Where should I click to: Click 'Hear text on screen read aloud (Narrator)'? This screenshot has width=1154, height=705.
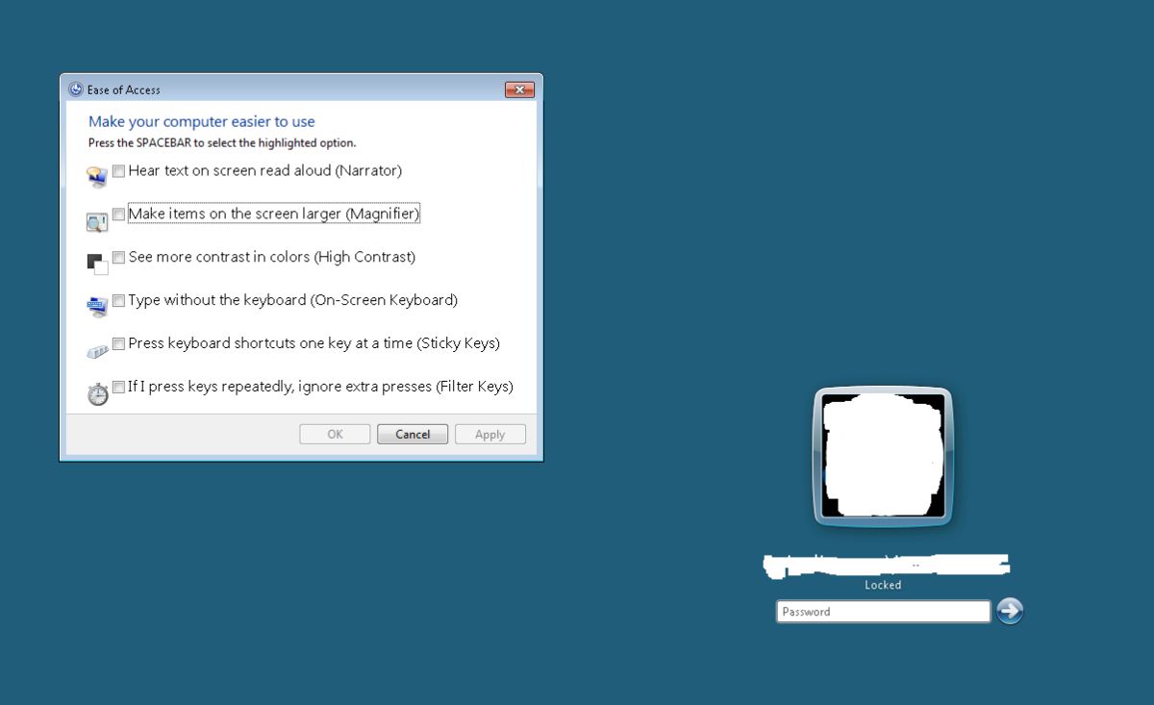(x=264, y=171)
